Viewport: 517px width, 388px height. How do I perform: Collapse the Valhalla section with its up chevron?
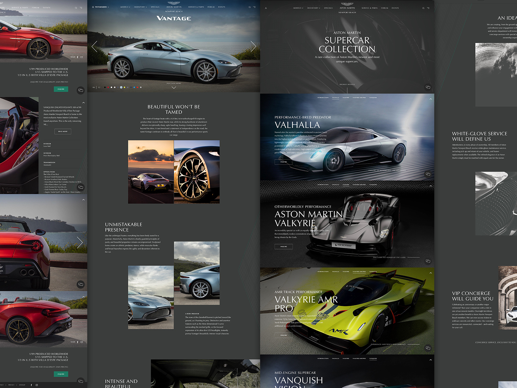point(431,99)
